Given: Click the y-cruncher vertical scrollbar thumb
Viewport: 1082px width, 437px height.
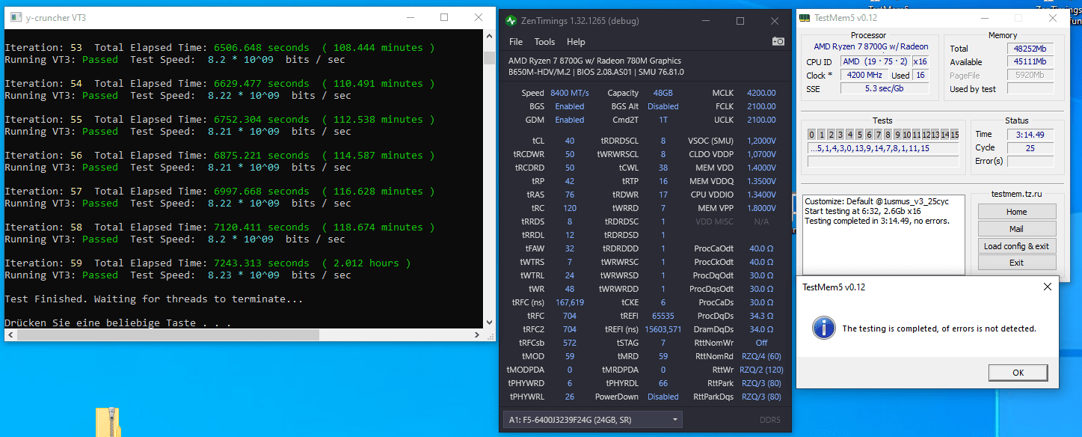Looking at the screenshot, I should [x=489, y=58].
